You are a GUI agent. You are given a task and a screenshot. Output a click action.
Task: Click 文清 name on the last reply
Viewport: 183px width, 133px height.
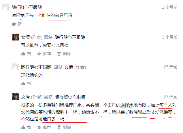pos(25,97)
